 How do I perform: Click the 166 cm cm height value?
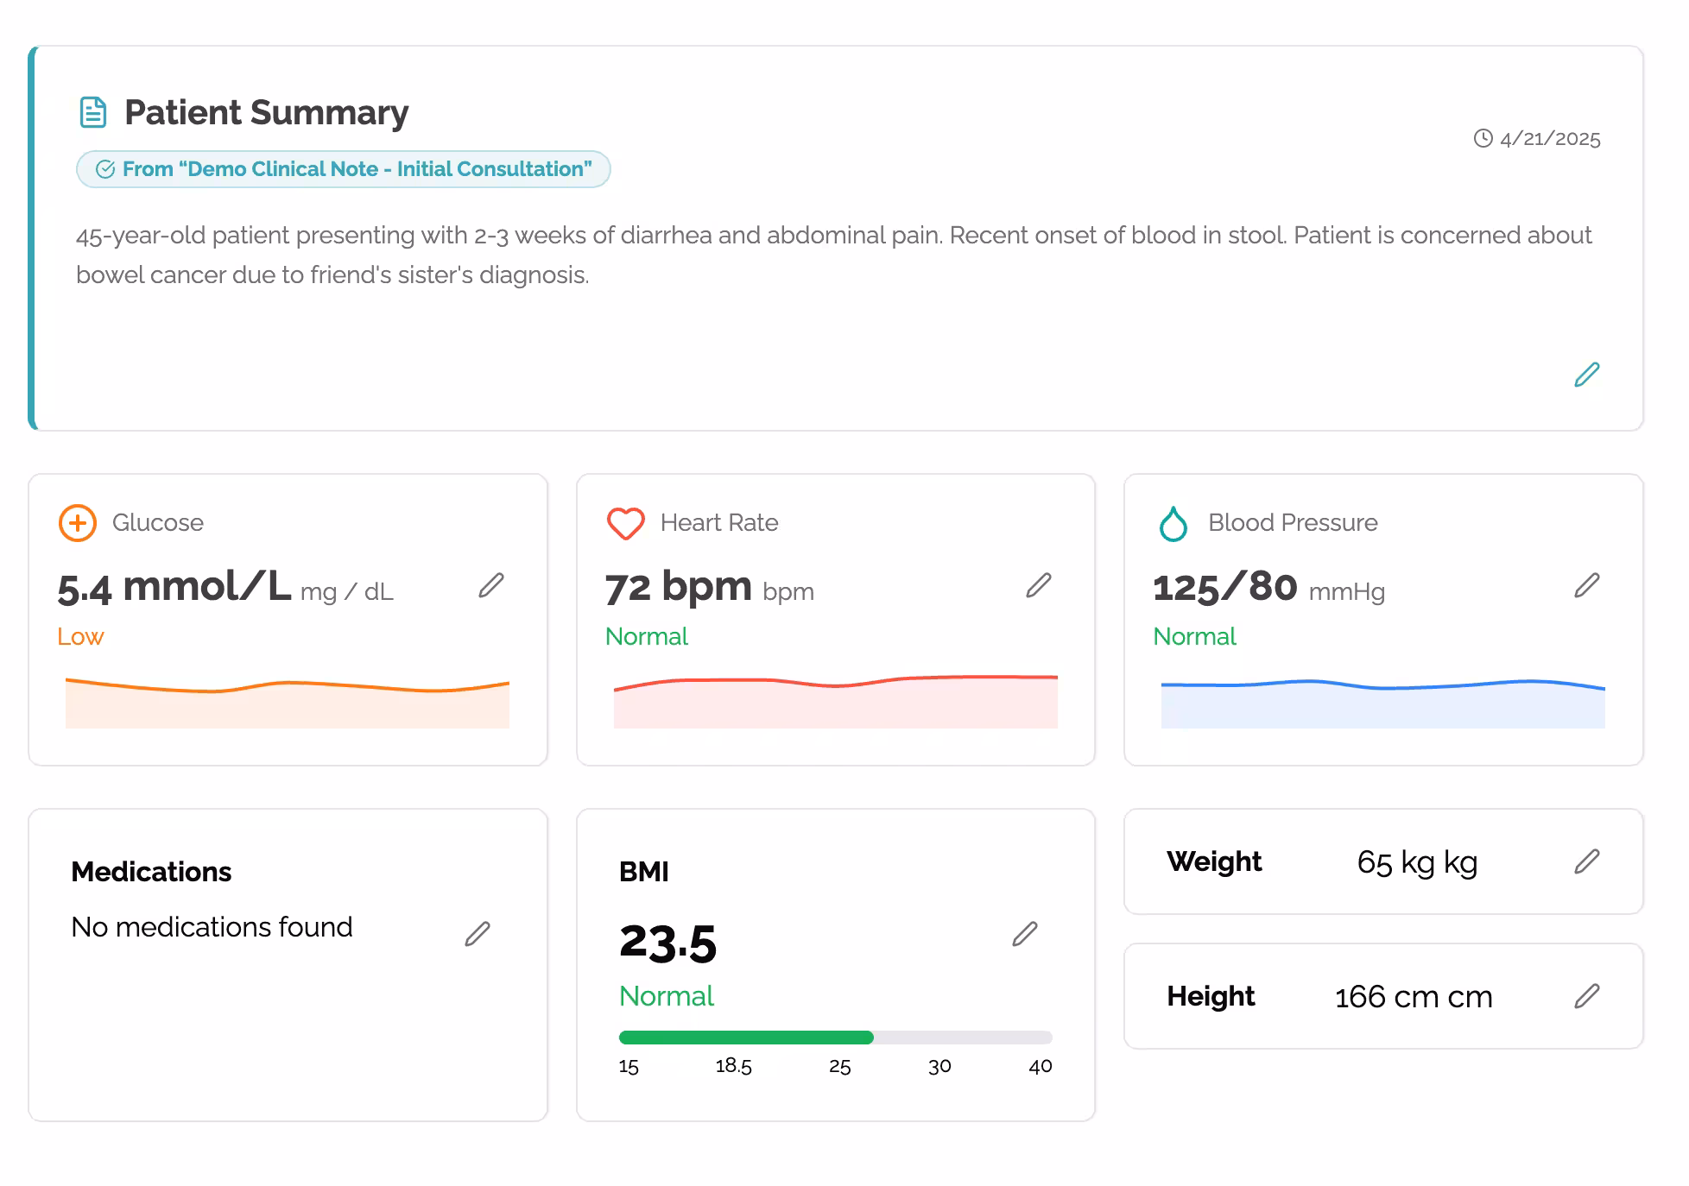[1414, 997]
